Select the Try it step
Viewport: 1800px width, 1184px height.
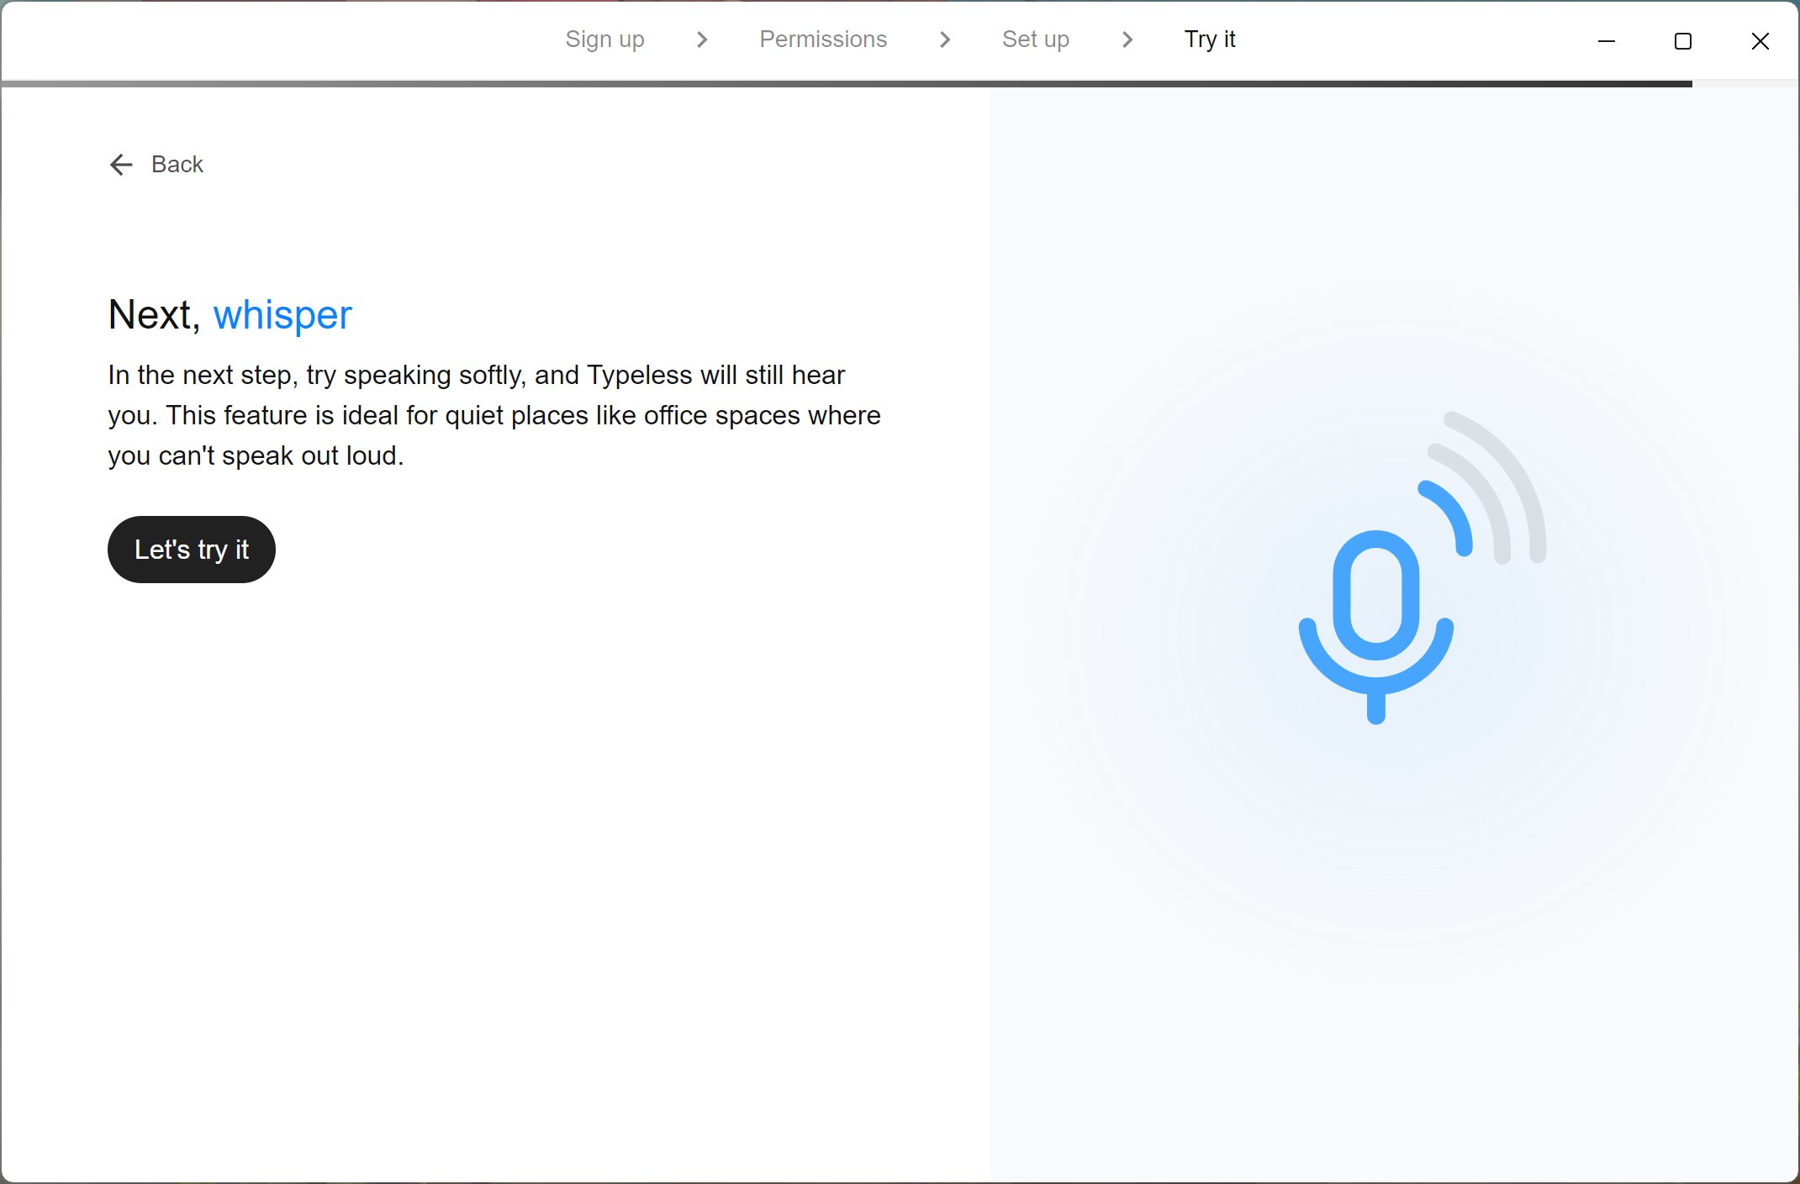point(1209,39)
